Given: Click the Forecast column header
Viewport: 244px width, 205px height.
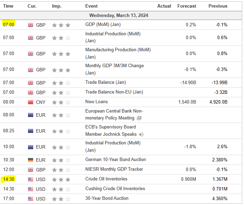Looking at the screenshot, I should (x=187, y=6).
